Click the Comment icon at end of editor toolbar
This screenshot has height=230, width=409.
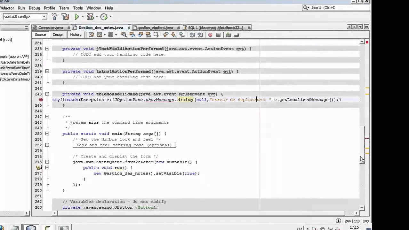(237, 35)
